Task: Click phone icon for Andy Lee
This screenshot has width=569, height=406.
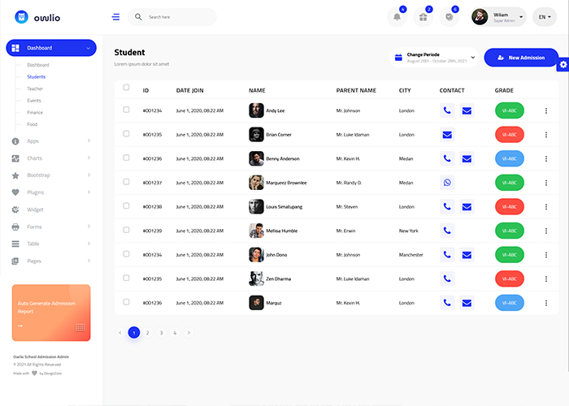Action: point(447,110)
